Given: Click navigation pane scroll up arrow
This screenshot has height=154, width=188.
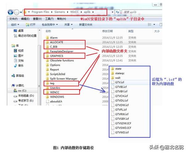Looking at the screenshot, I should pyautogui.click(x=39, y=30).
